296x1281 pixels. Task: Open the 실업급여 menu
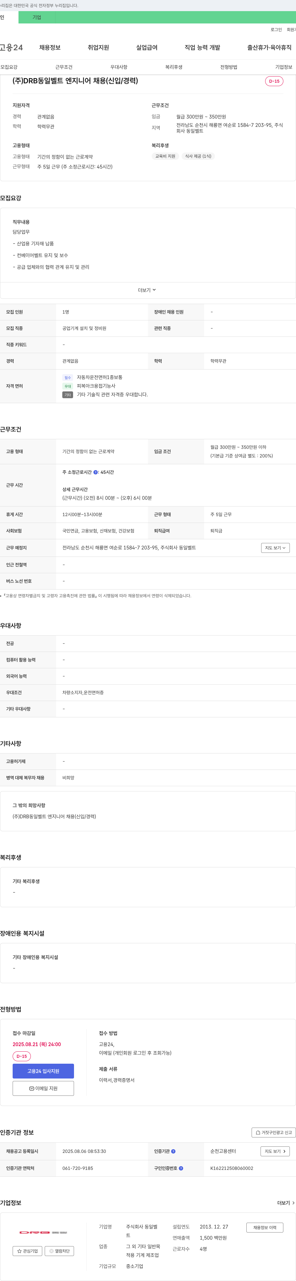point(147,48)
